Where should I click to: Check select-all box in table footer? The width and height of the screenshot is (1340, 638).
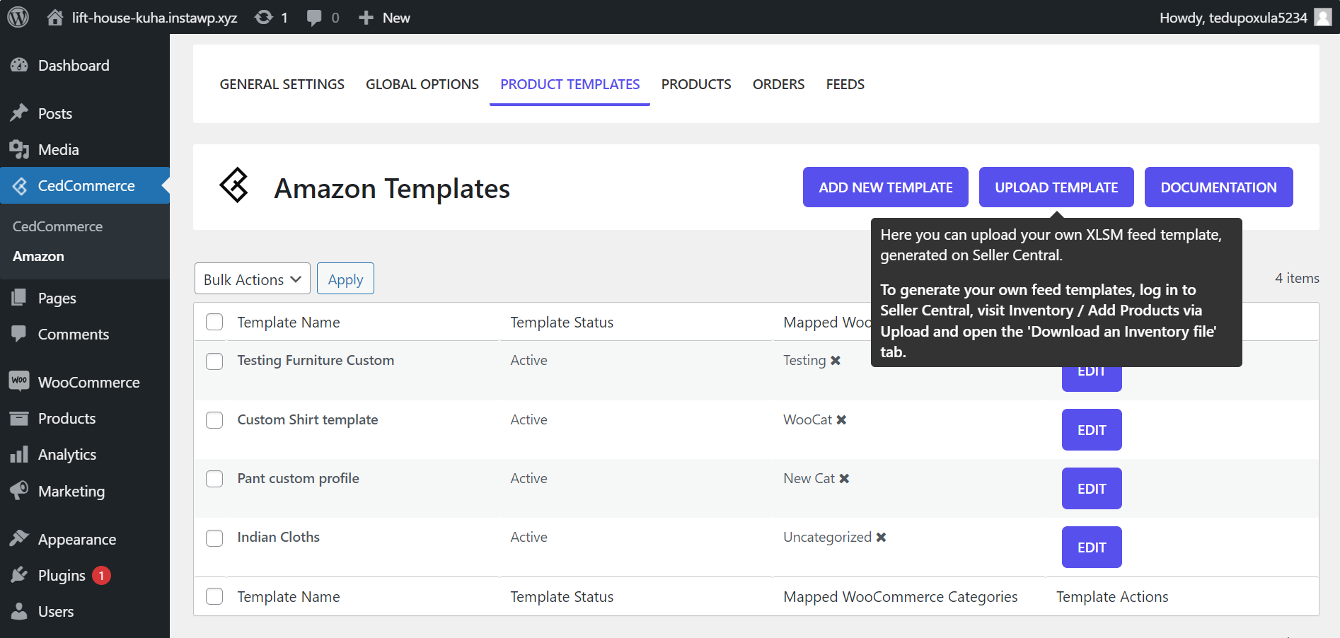(214, 596)
